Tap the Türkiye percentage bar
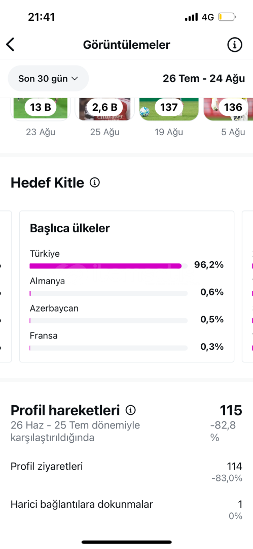The height and width of the screenshot is (549, 253). pos(109,266)
